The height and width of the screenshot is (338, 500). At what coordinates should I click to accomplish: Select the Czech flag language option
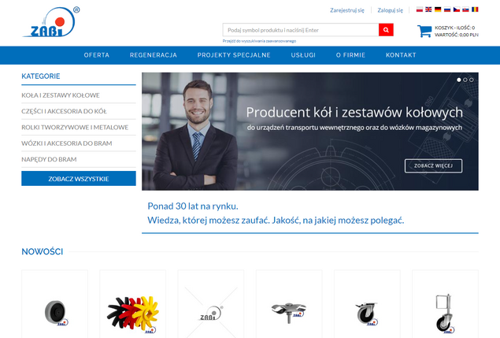pyautogui.click(x=457, y=10)
